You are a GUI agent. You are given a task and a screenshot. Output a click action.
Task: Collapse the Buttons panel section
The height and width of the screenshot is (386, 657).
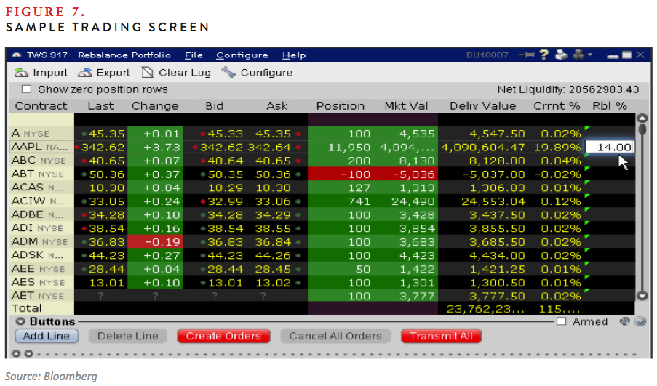pos(20,321)
